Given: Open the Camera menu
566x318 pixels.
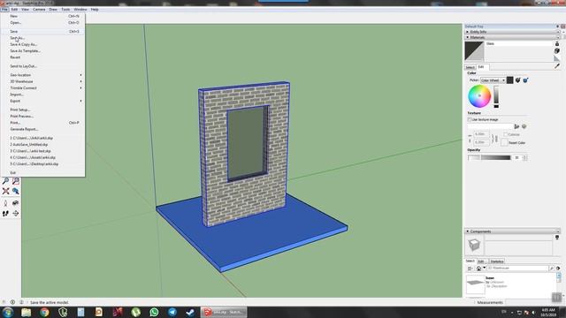Looking at the screenshot, I should click(x=39, y=10).
